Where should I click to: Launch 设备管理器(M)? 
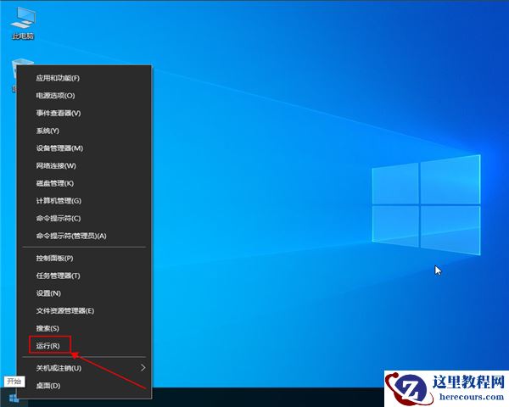(84, 148)
